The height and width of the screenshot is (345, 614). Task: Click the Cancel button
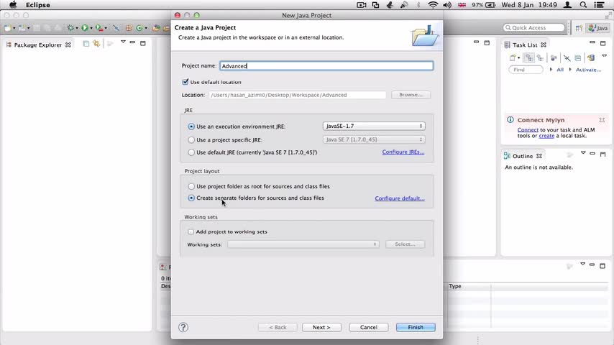(369, 327)
